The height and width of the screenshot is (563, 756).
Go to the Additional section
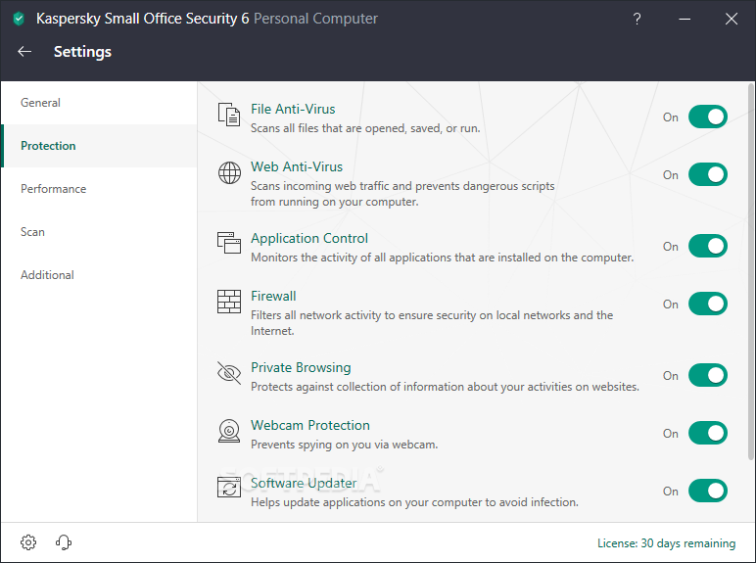pyautogui.click(x=99, y=275)
